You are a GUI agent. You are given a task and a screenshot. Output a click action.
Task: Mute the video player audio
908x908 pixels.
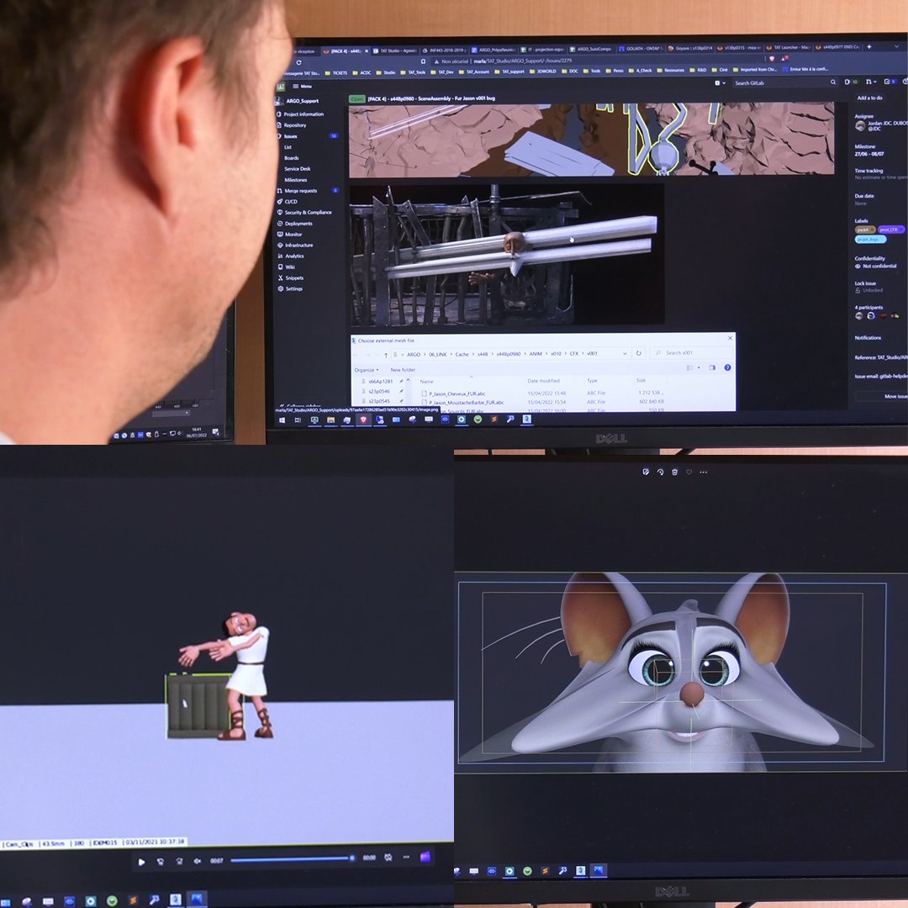point(197,861)
